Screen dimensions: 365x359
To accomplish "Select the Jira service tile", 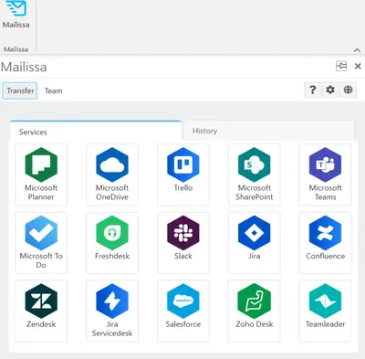I will point(255,243).
